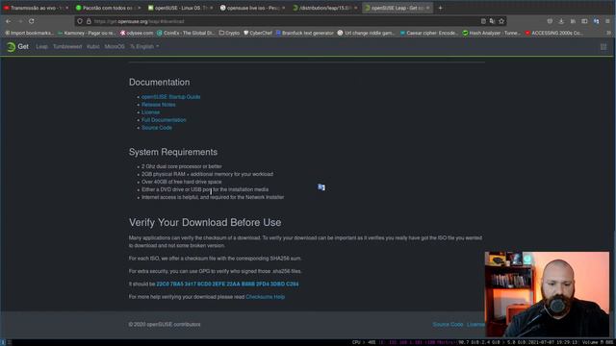616x346 pixels.
Task: Open 'Url change riddle gam...' bookmark
Action: [366, 33]
